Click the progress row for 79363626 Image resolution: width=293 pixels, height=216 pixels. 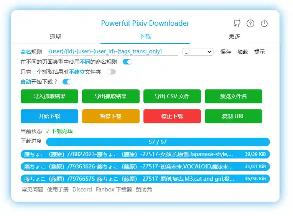pyautogui.click(x=145, y=167)
